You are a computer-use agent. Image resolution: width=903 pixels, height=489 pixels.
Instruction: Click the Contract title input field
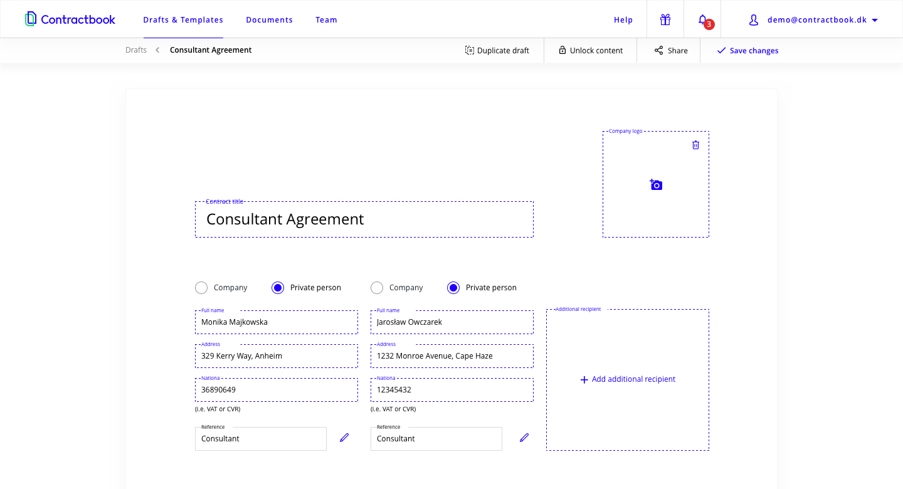point(364,219)
